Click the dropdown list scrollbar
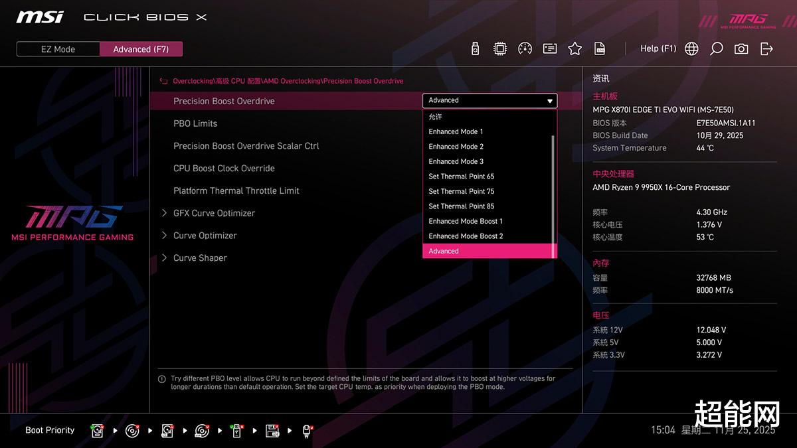The image size is (797, 448). click(553, 195)
